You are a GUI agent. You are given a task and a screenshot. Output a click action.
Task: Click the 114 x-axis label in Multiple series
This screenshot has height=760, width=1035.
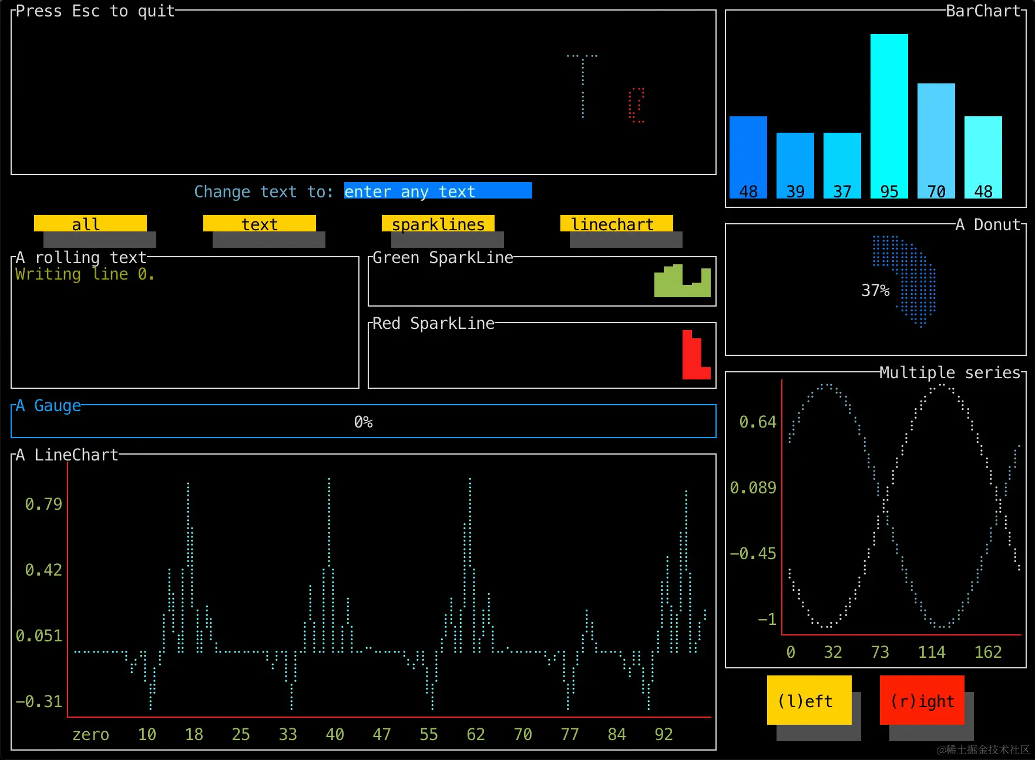pos(932,652)
